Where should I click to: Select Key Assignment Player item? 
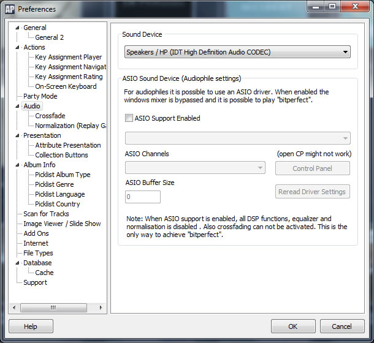pyautogui.click(x=68, y=57)
